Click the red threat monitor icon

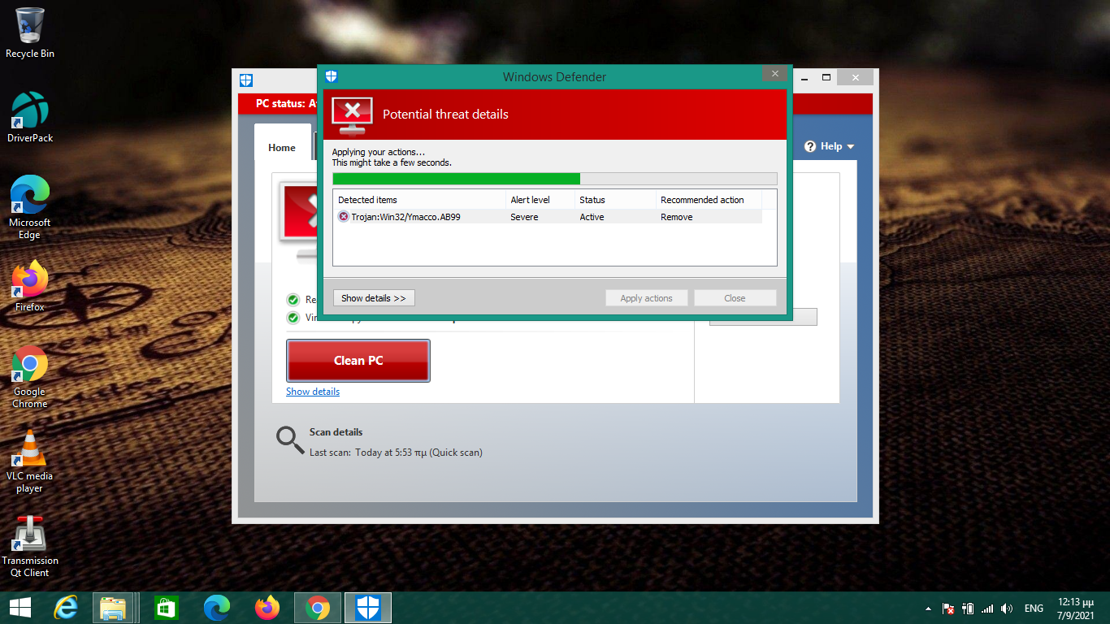pyautogui.click(x=352, y=115)
